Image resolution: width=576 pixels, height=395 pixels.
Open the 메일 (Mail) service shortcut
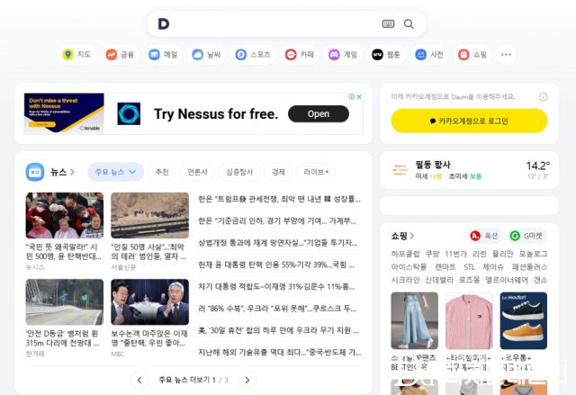coord(163,55)
